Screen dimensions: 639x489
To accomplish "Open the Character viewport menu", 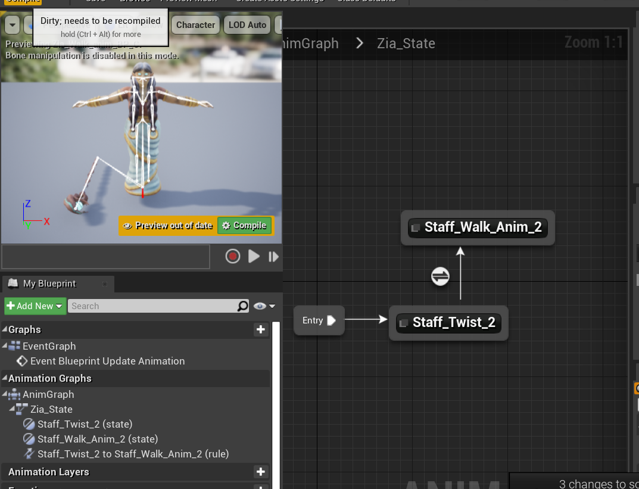I will click(x=195, y=25).
